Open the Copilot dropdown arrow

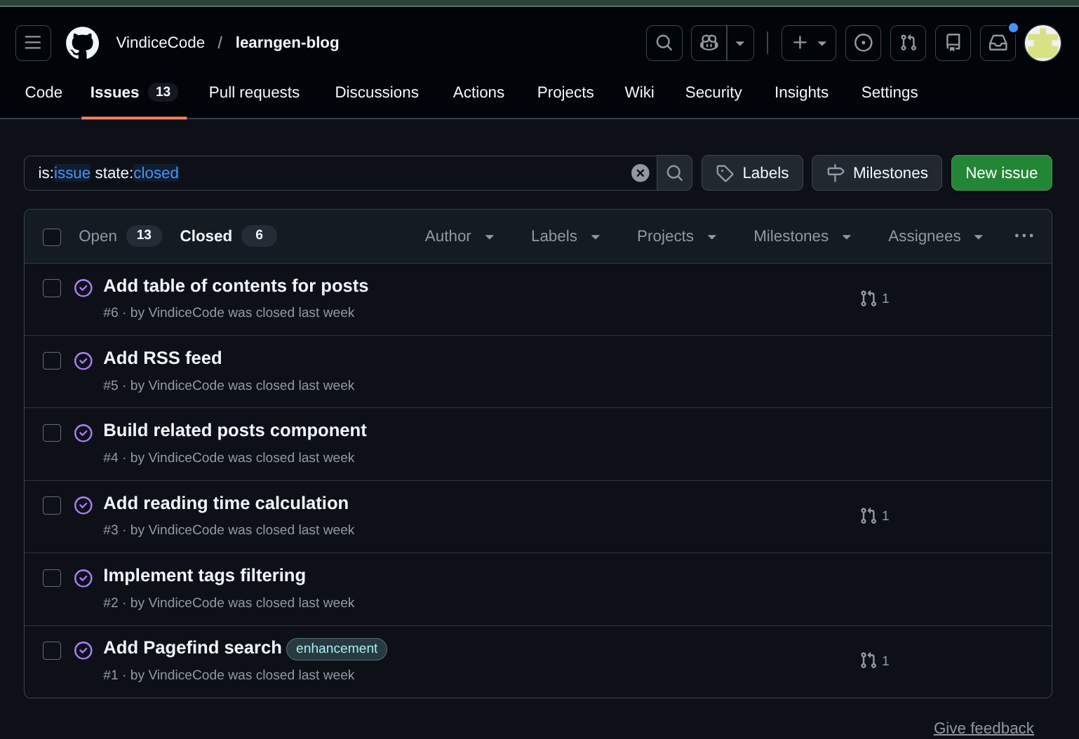coord(740,43)
